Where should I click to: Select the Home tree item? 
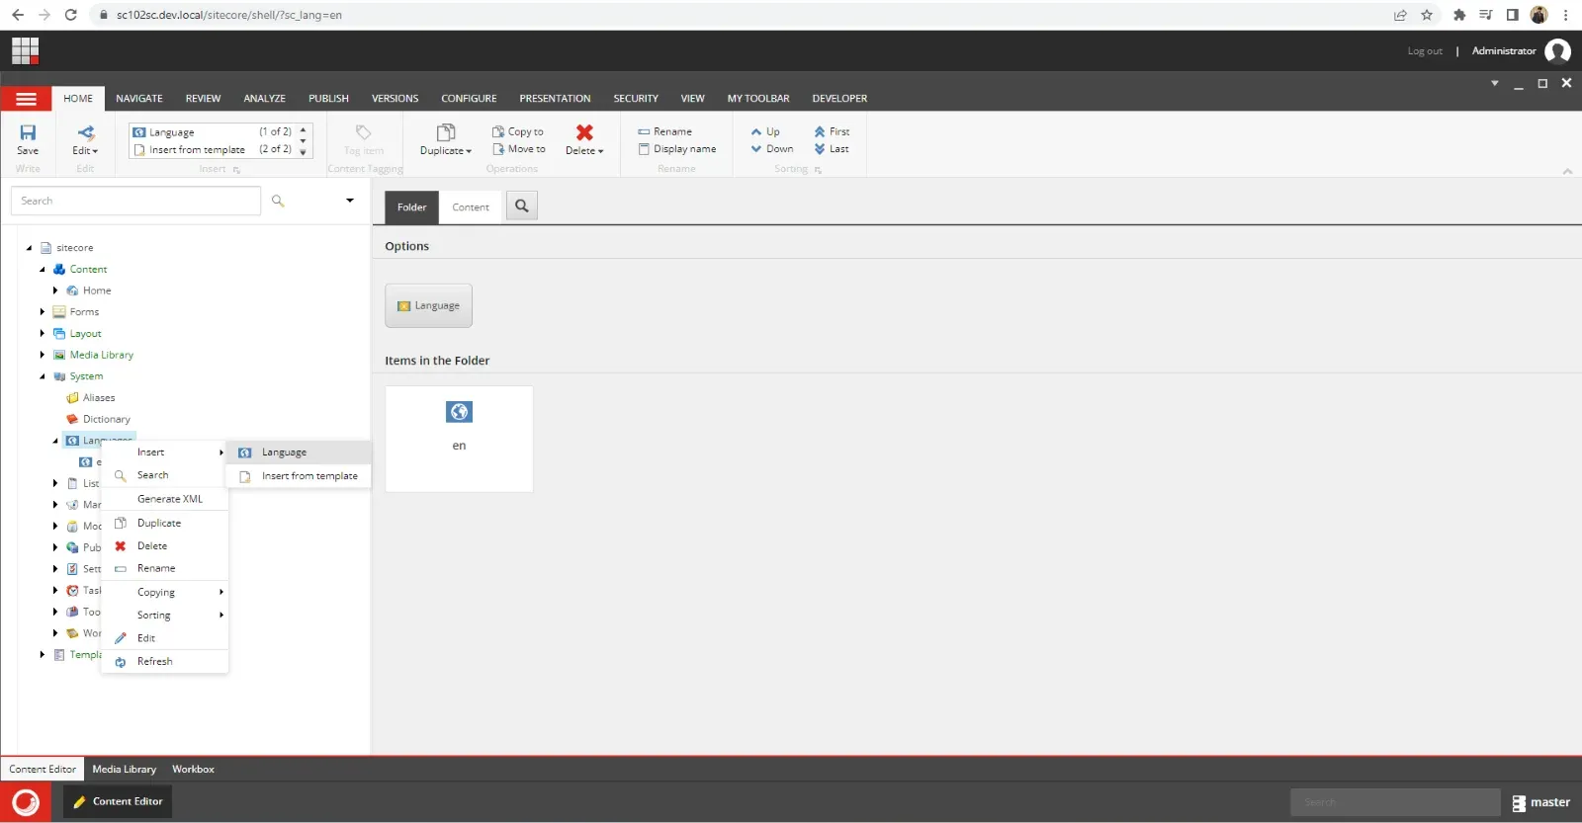(89, 290)
